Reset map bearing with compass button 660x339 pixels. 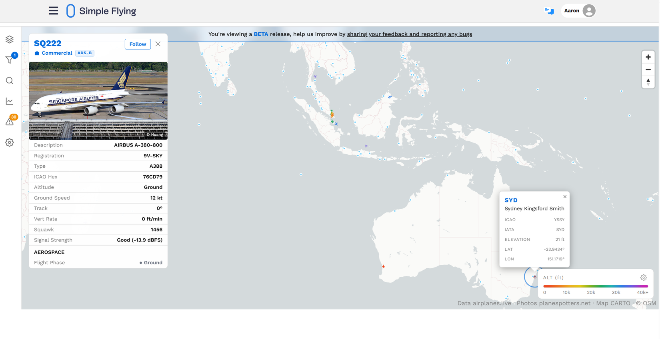tap(648, 82)
